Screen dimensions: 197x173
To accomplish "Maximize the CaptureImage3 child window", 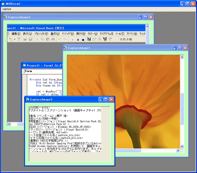I will point(106,99).
